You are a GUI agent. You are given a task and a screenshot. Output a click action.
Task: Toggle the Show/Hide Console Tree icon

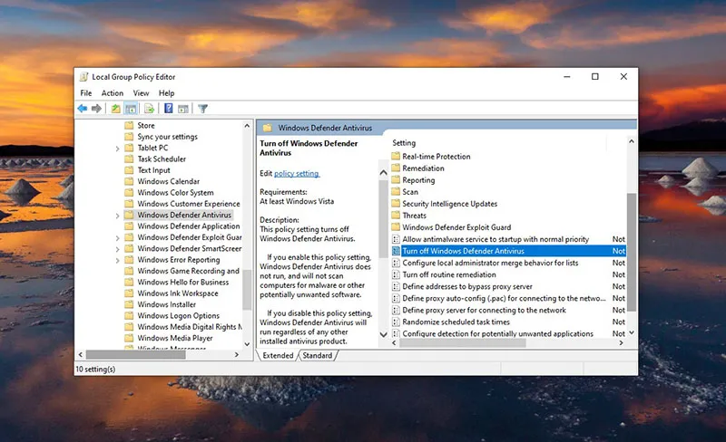[x=129, y=109]
